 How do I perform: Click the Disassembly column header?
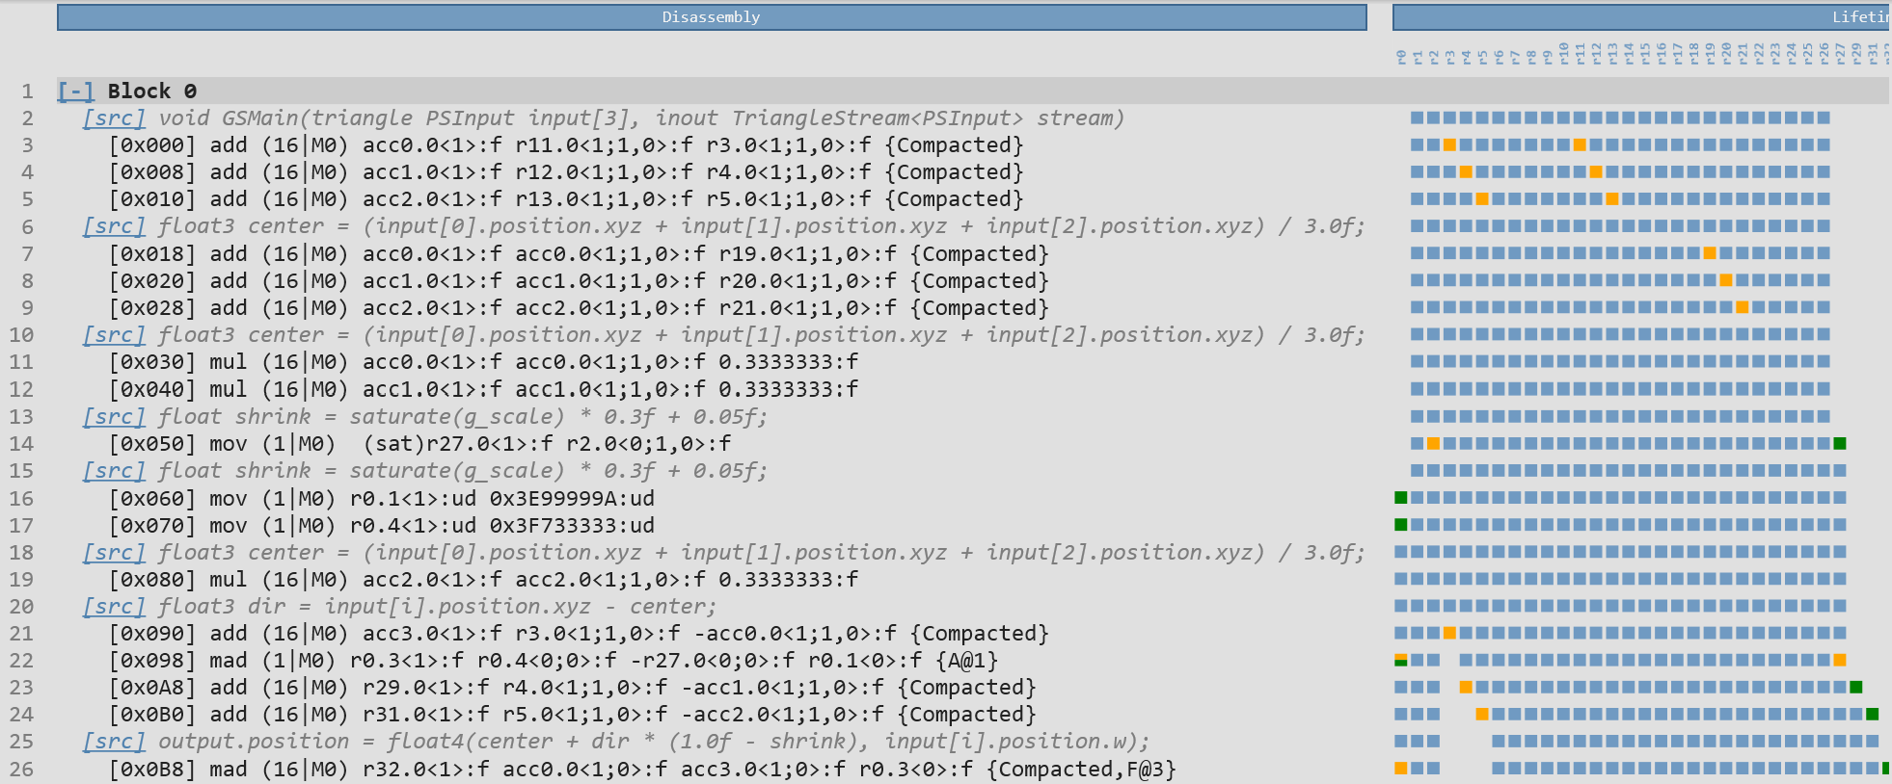(712, 17)
